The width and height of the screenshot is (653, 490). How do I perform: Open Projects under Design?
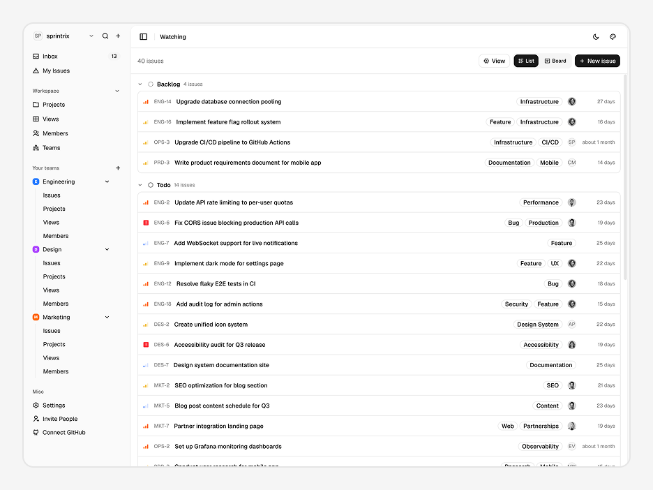click(x=54, y=276)
